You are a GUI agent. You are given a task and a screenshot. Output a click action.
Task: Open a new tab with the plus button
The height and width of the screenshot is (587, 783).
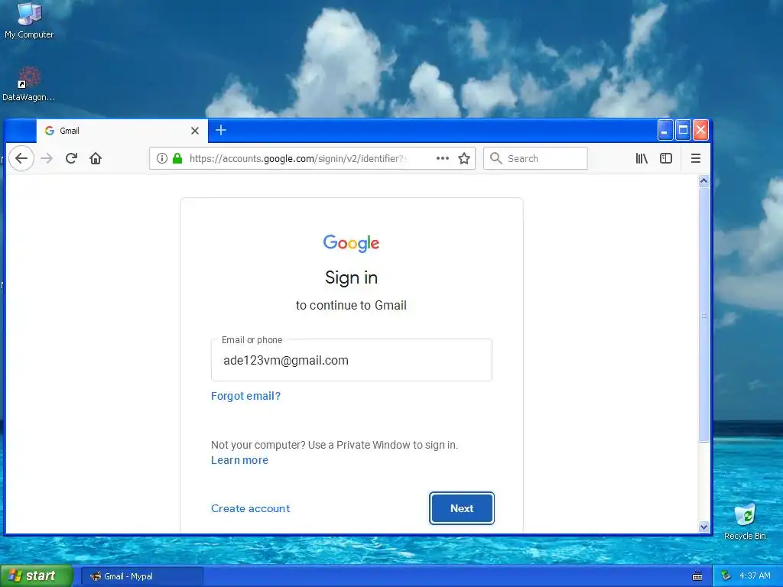221,130
